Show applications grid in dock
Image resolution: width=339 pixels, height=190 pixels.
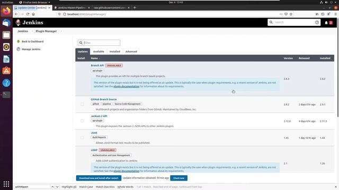click(6, 184)
